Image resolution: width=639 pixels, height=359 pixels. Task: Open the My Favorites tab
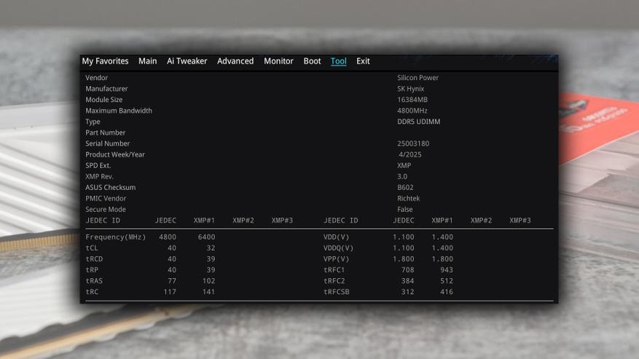105,61
